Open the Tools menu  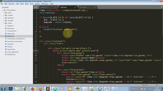pyautogui.click(x=32, y=4)
